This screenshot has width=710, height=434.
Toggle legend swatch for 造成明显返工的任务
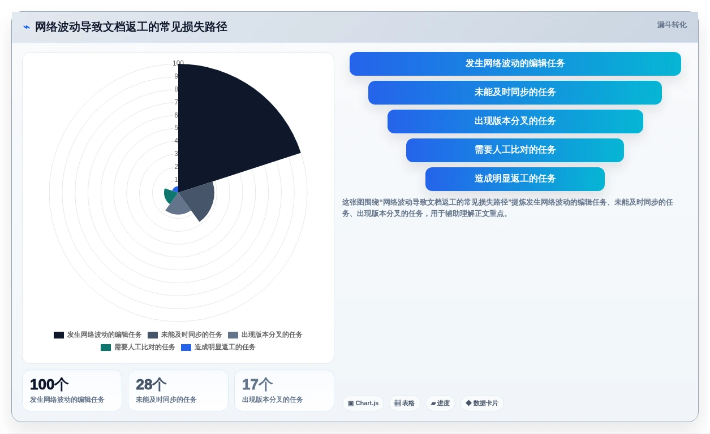coord(186,348)
